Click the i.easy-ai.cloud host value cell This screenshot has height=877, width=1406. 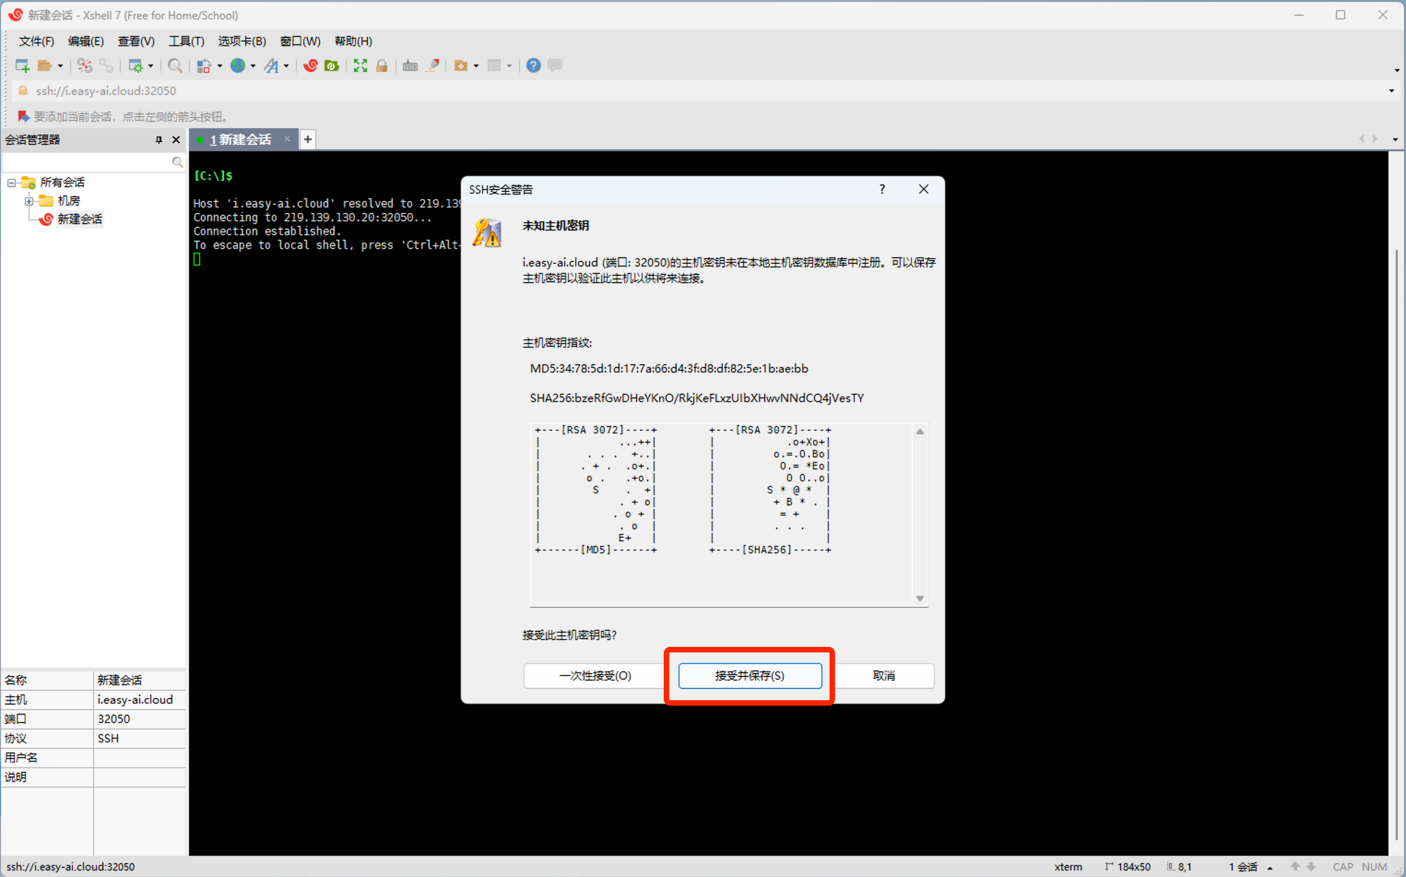click(x=139, y=700)
